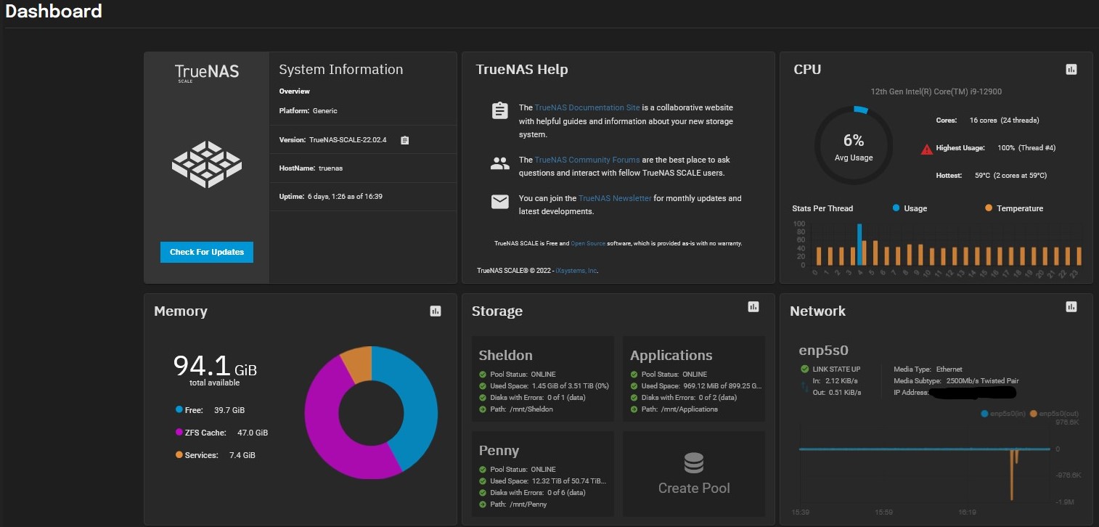1099x527 pixels.
Task: Open the Network reports chart icon
Action: click(x=1071, y=307)
